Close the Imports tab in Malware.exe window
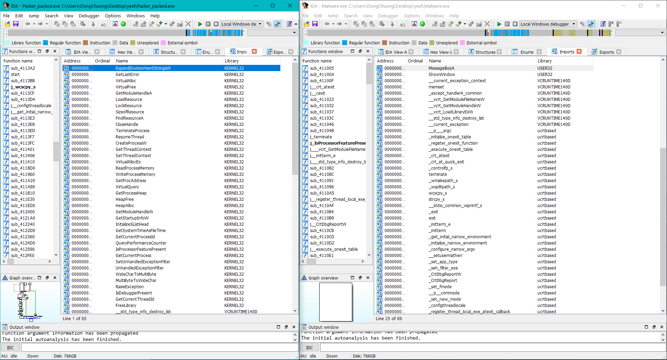667x360 pixels. point(579,51)
